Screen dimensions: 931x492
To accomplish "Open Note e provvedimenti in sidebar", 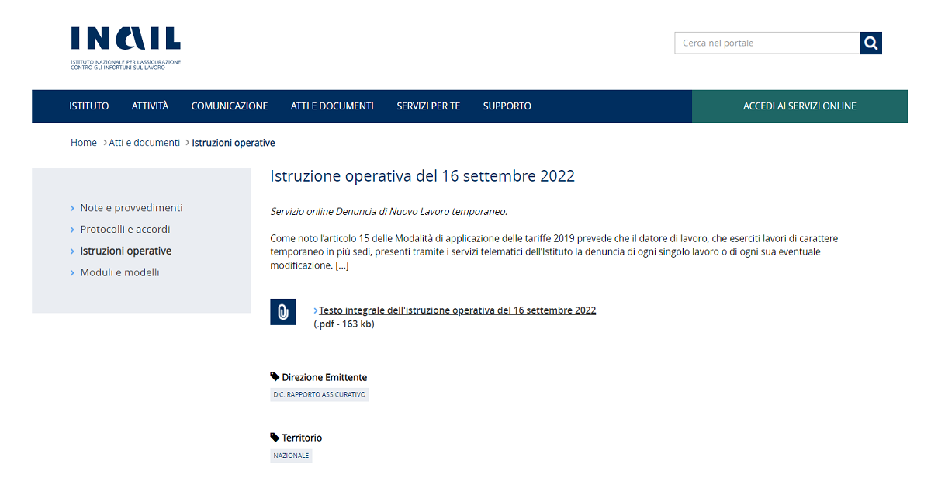I will coord(131,208).
